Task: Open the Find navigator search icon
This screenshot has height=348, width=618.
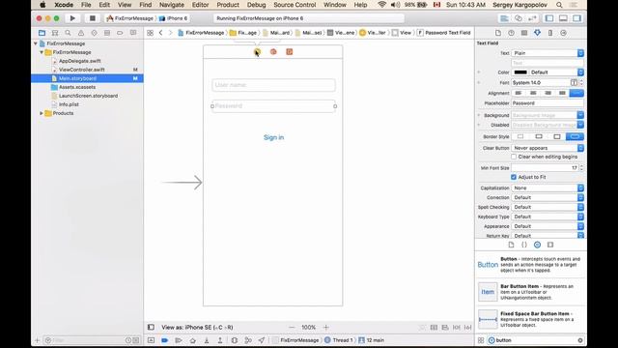Action: click(x=68, y=33)
